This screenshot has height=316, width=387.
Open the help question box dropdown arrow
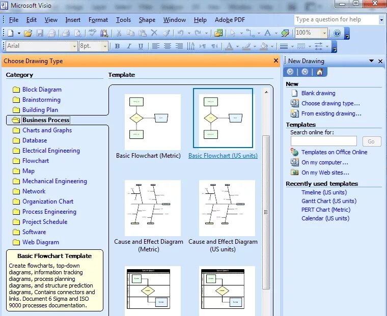pos(381,20)
